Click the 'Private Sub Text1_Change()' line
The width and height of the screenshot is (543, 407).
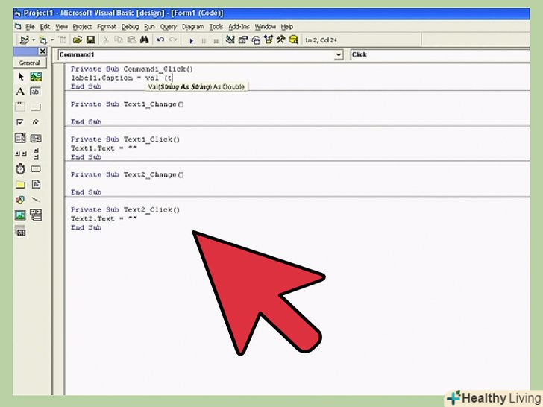pos(128,104)
